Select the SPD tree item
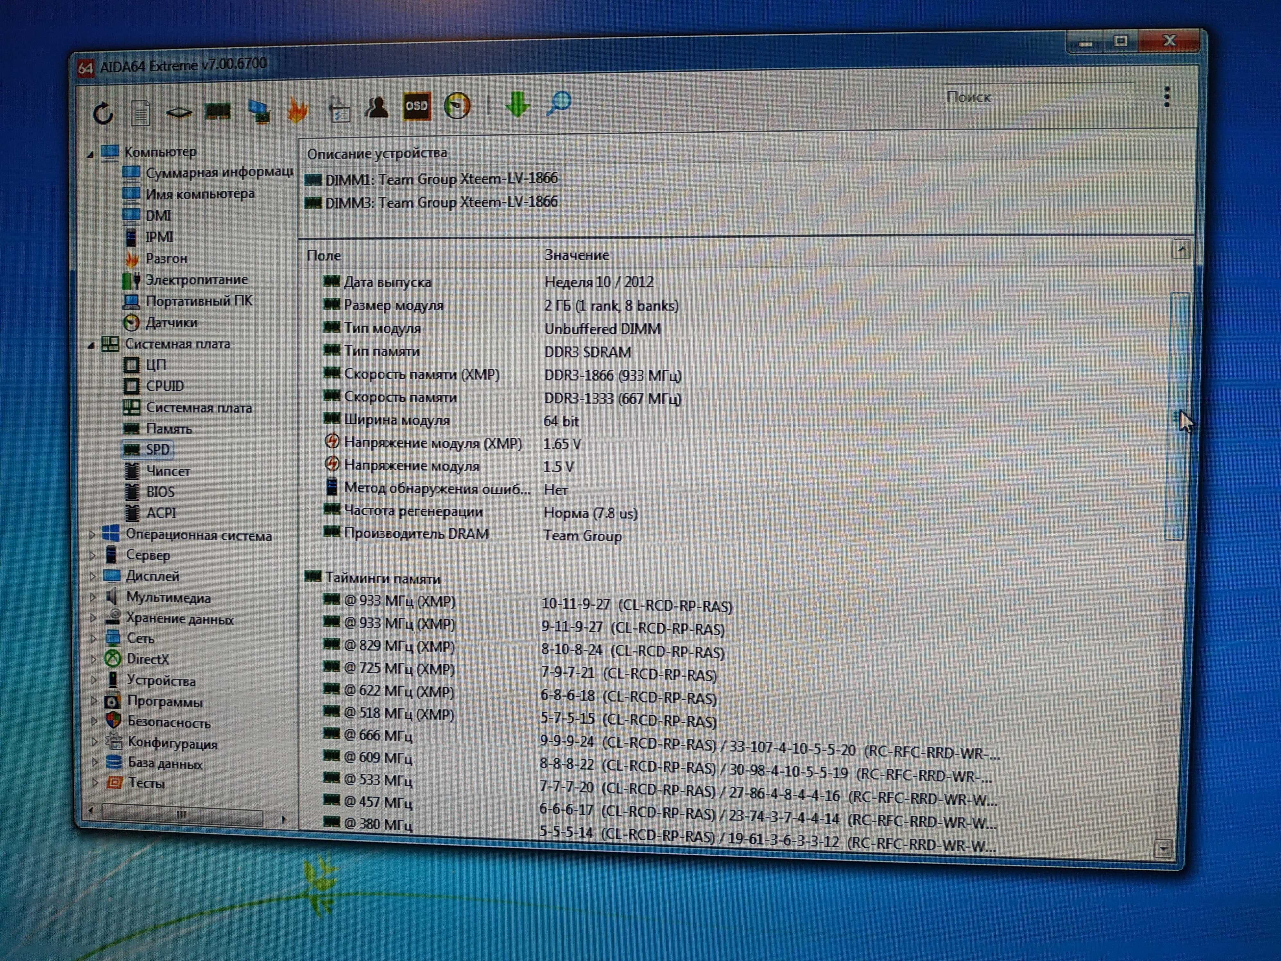1281x961 pixels. point(147,450)
